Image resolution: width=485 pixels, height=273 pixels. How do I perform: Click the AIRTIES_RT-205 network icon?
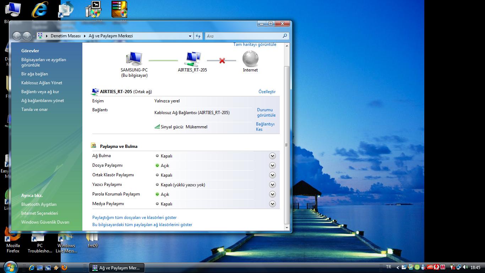pos(192,59)
